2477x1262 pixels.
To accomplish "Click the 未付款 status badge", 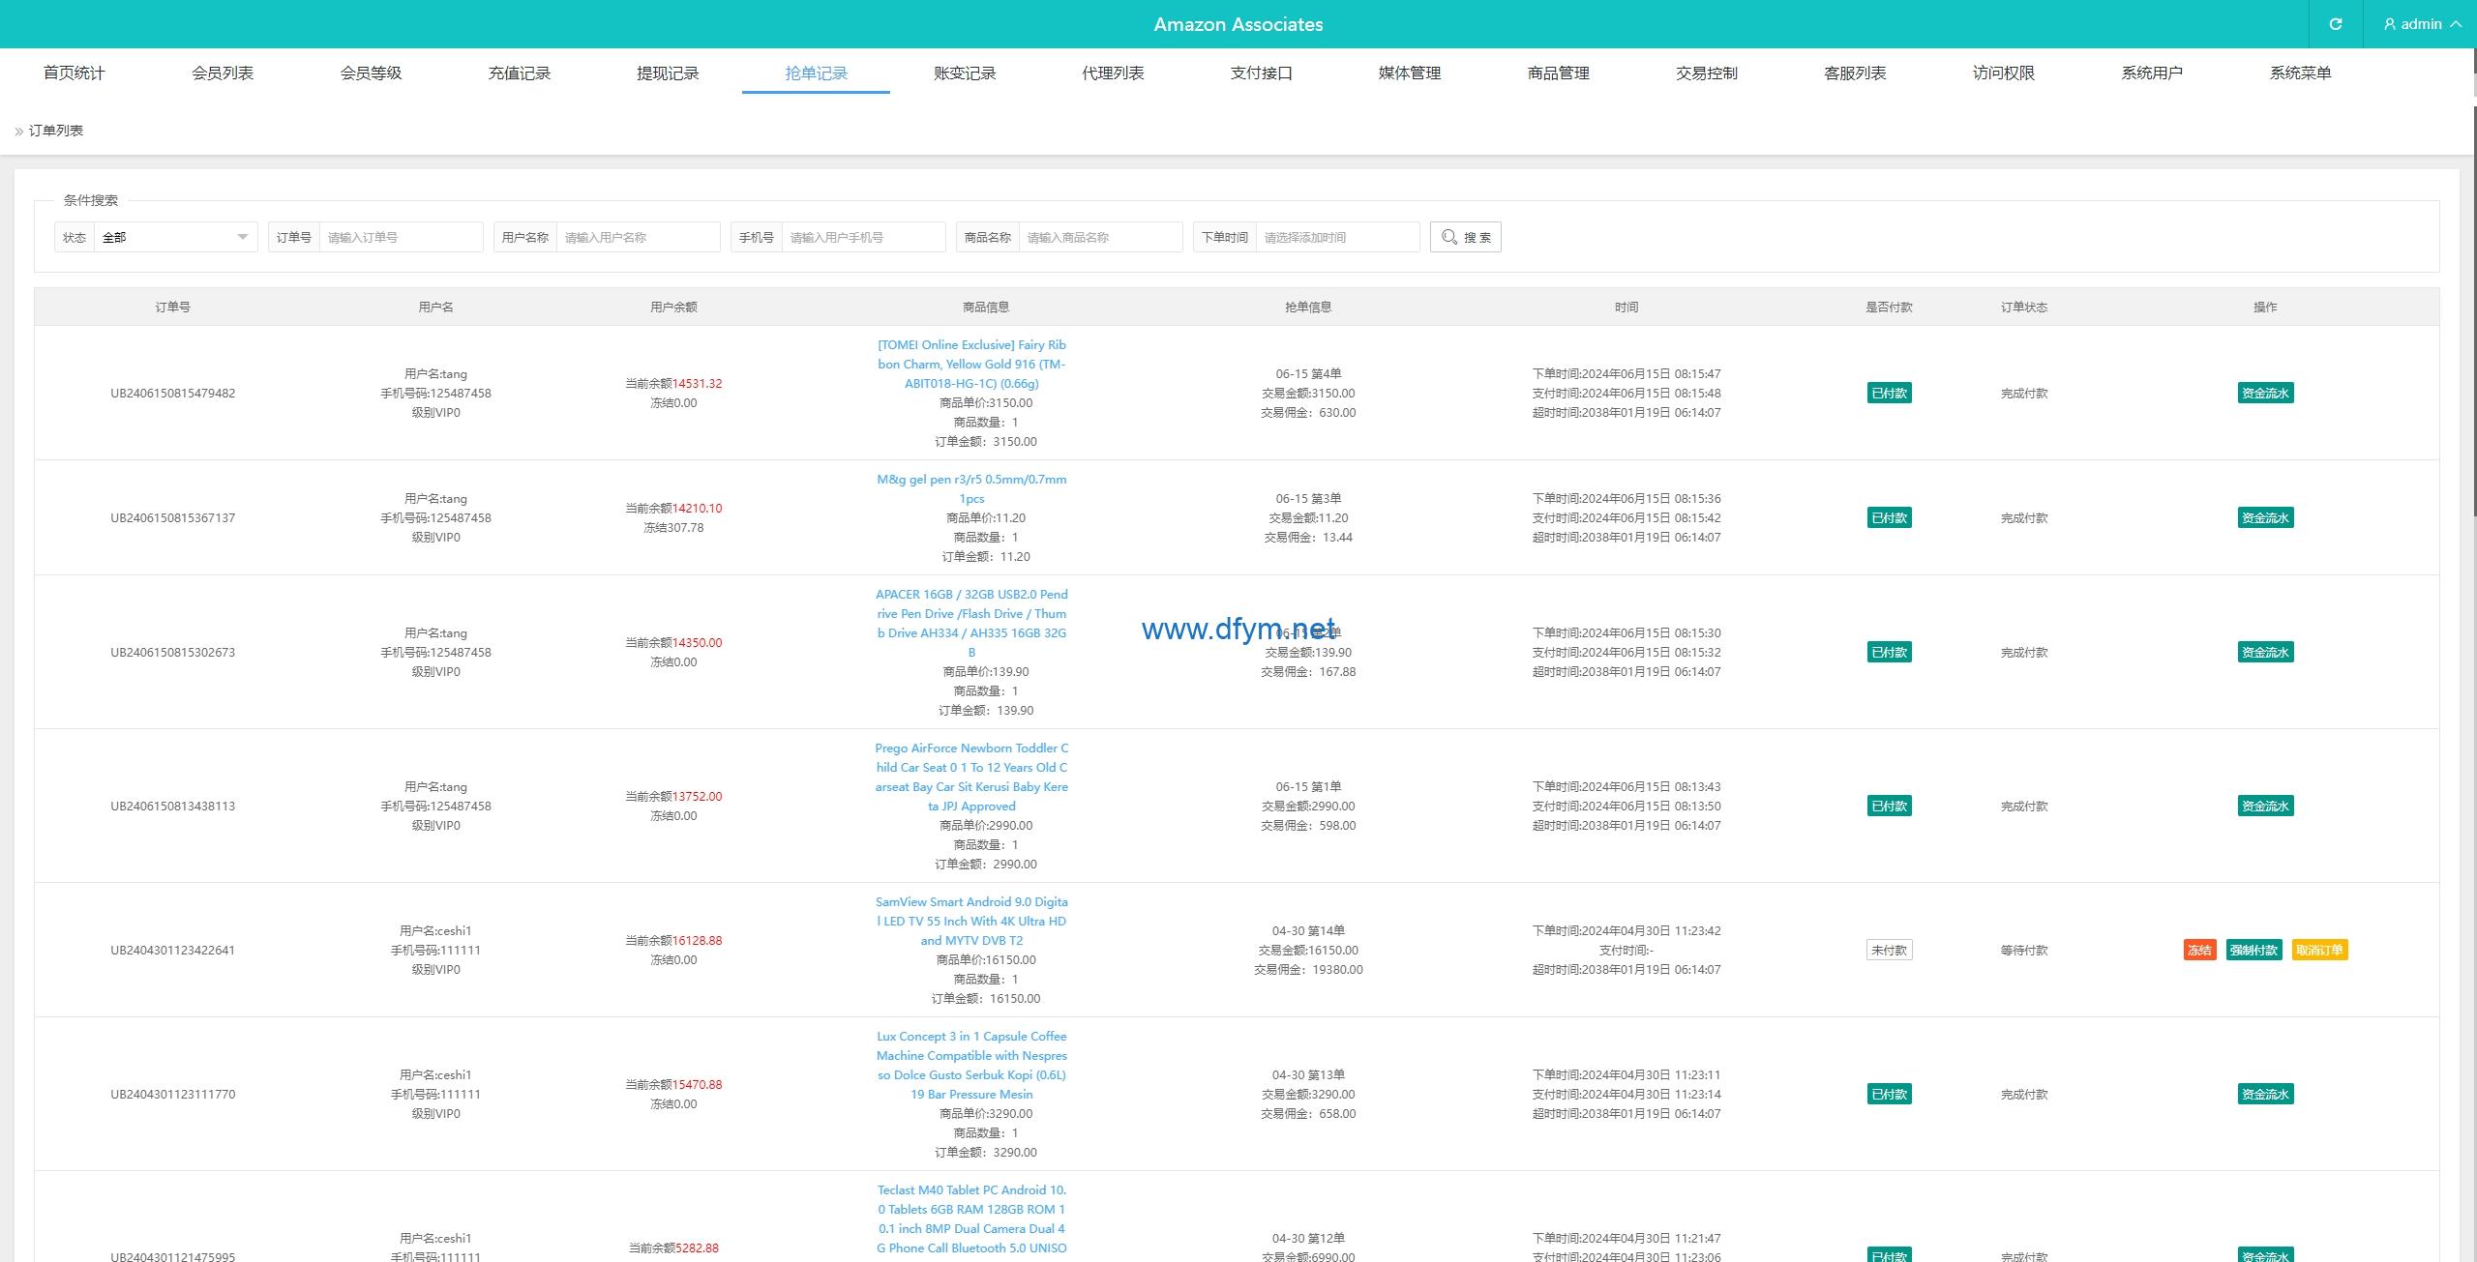I will (x=1889, y=950).
